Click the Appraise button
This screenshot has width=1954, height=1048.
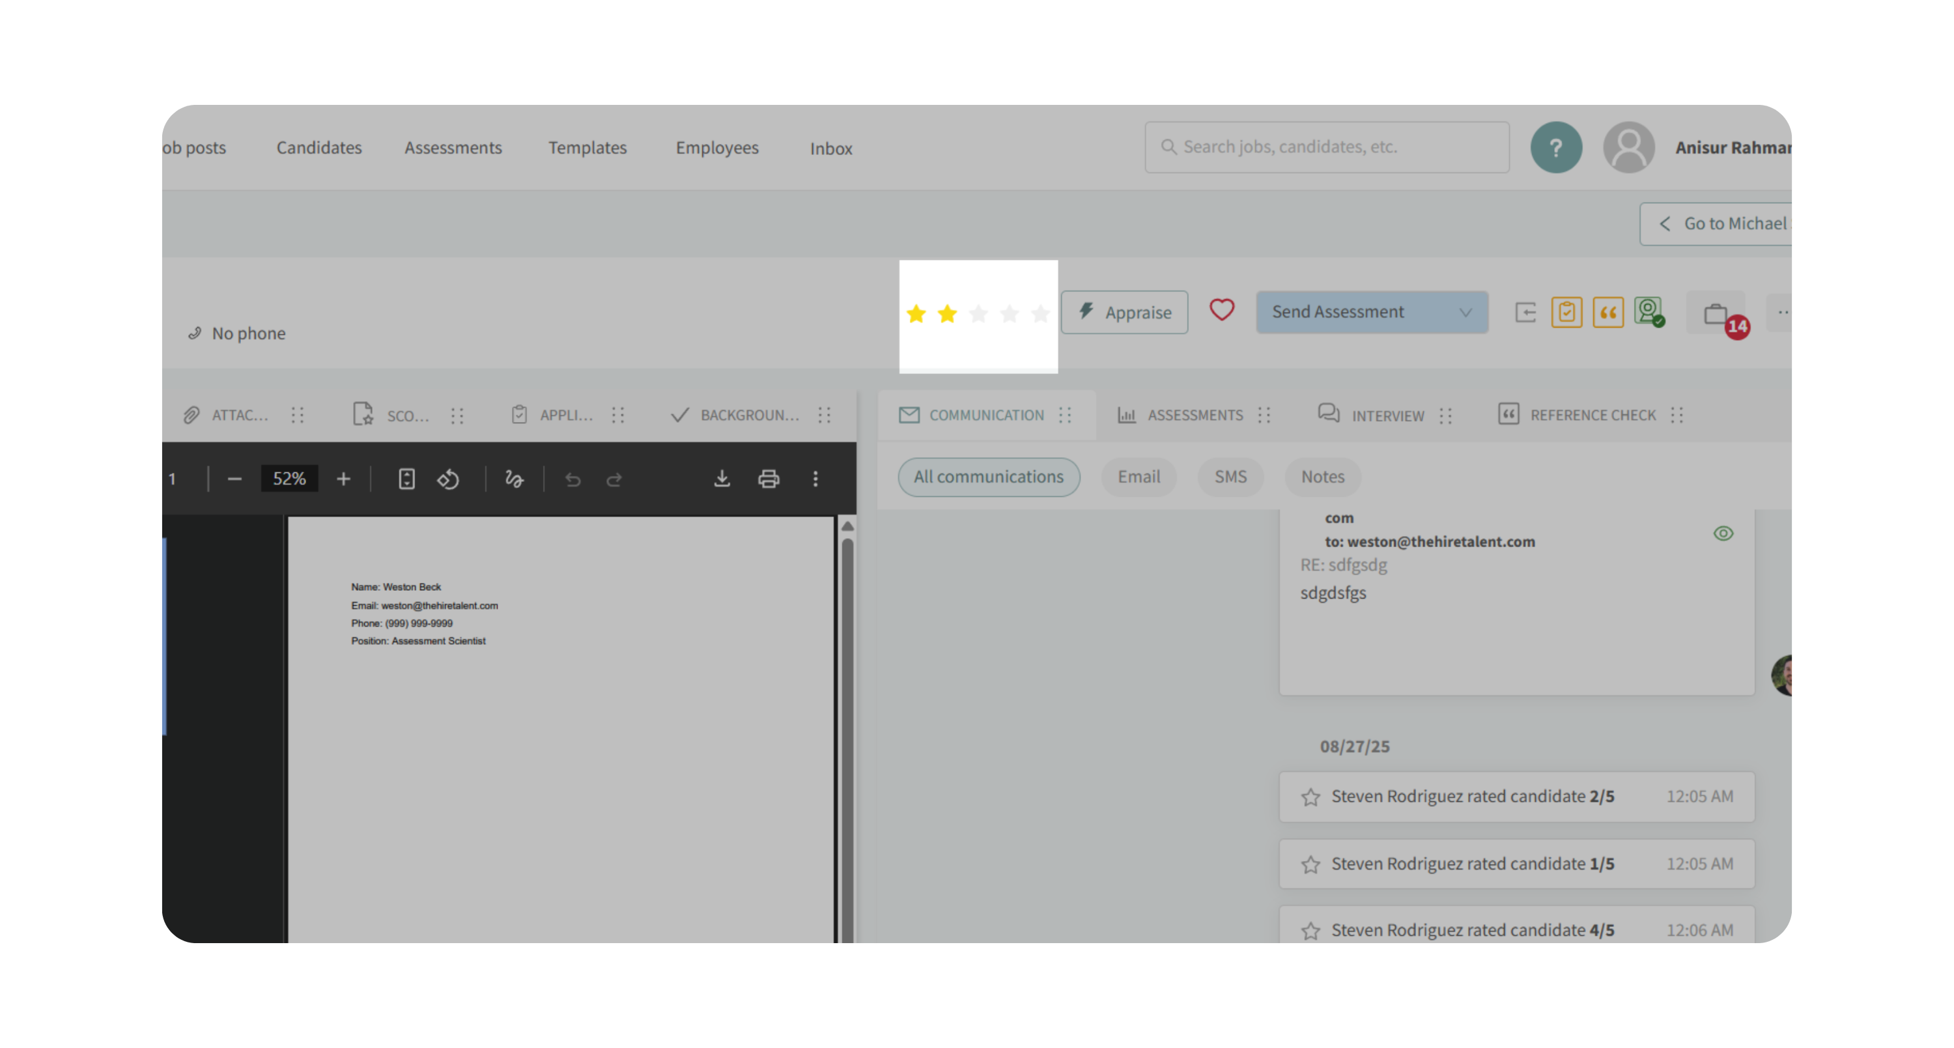coord(1124,313)
